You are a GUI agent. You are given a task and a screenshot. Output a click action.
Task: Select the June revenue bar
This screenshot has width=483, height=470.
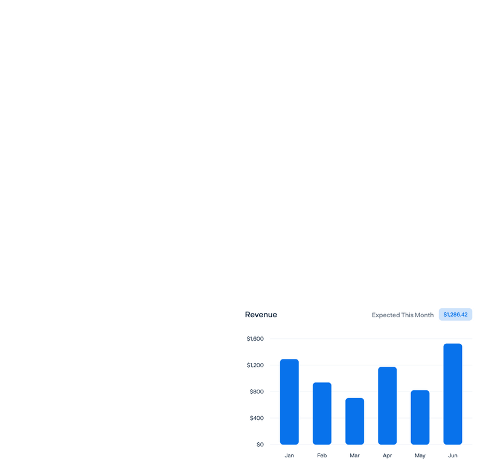pyautogui.click(x=453, y=394)
